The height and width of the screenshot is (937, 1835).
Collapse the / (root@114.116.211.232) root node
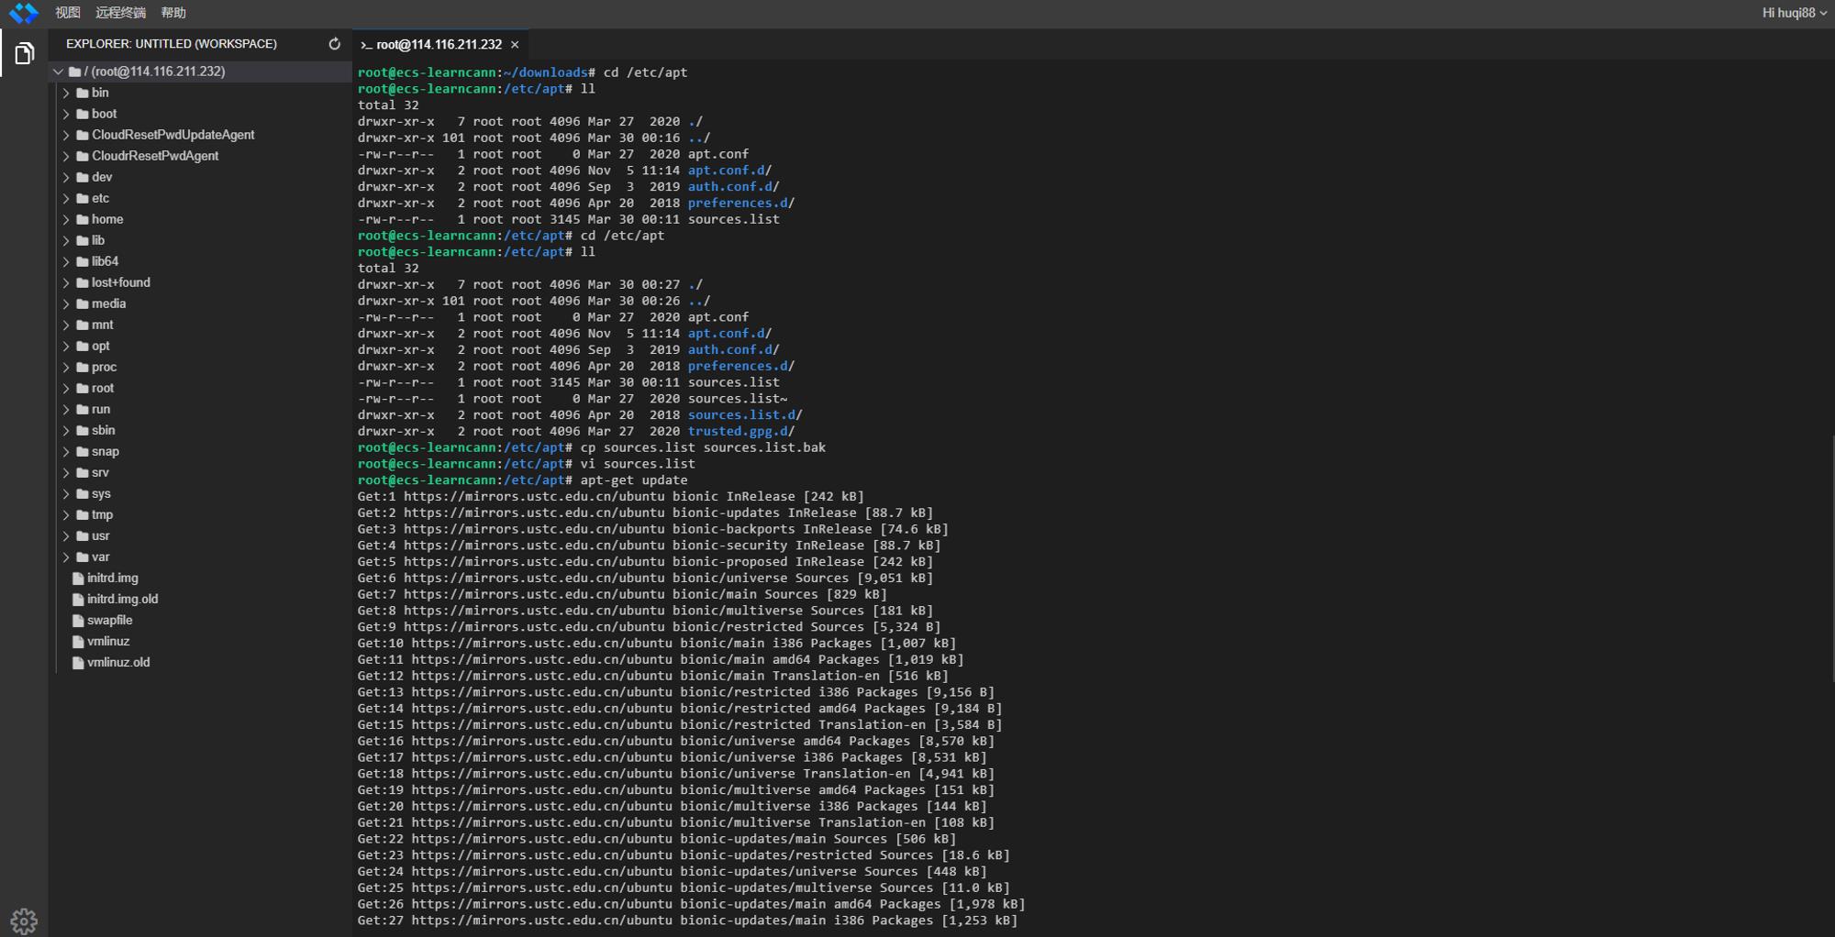coord(58,72)
